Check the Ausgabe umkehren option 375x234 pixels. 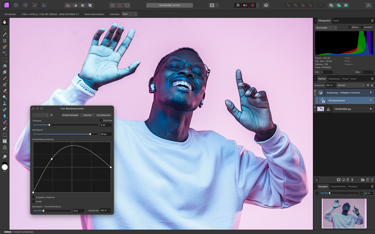(34, 197)
